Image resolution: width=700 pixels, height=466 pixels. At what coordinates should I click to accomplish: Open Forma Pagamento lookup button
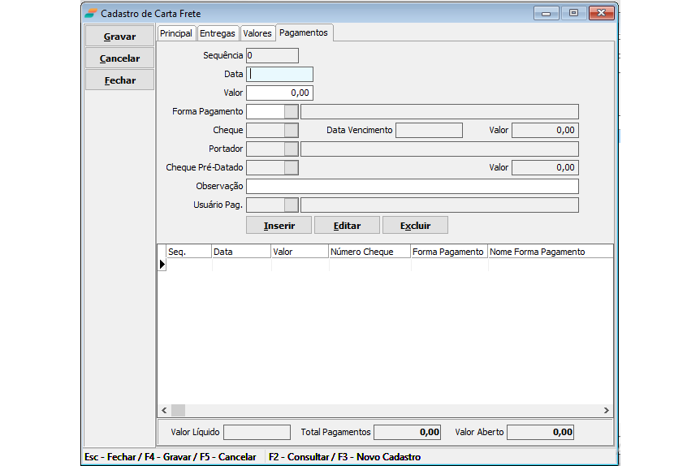coord(291,111)
